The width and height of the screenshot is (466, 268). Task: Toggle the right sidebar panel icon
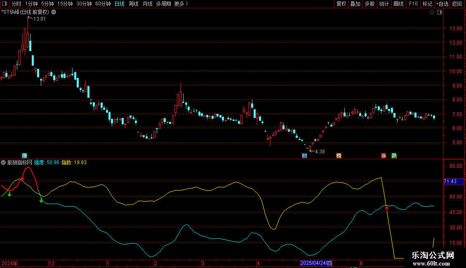440,12
